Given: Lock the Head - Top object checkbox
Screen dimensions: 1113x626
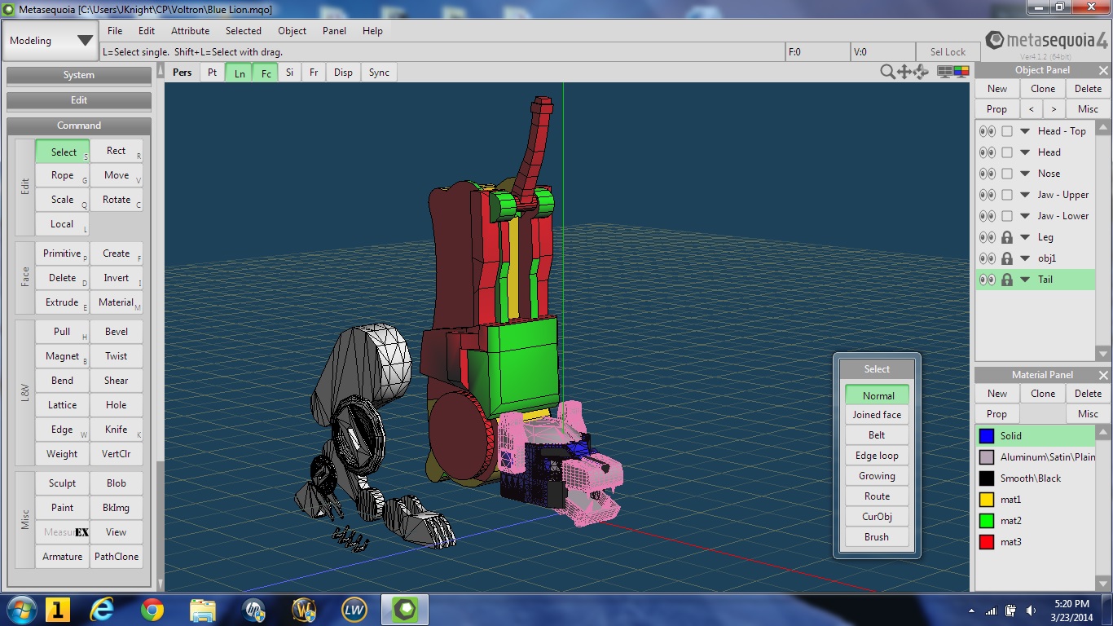Looking at the screenshot, I should (1007, 131).
